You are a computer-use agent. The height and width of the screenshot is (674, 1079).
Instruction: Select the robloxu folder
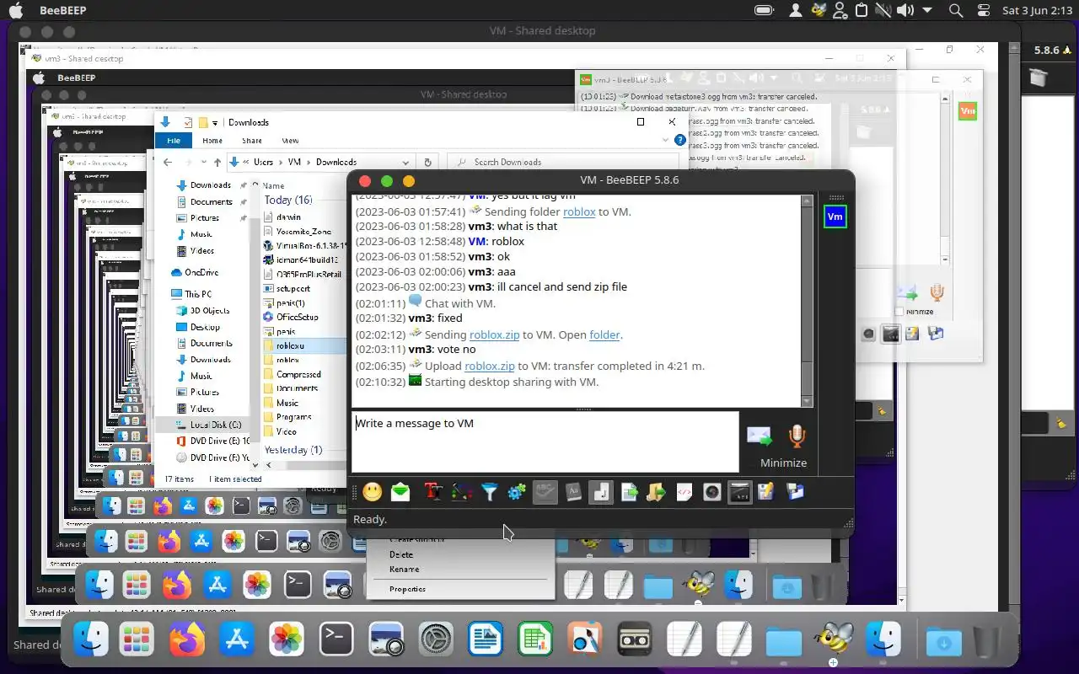coord(290,345)
